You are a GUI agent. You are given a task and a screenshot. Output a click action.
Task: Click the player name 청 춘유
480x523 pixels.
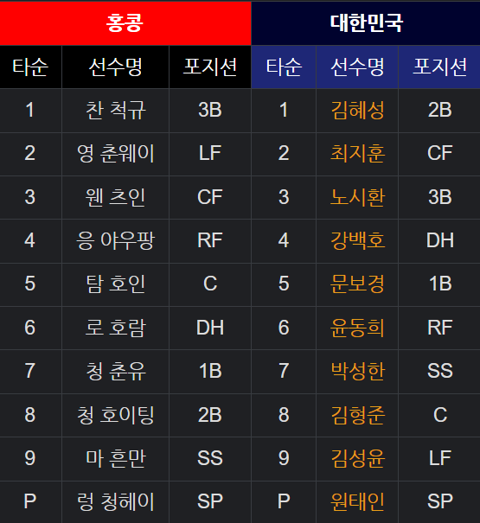pyautogui.click(x=116, y=371)
